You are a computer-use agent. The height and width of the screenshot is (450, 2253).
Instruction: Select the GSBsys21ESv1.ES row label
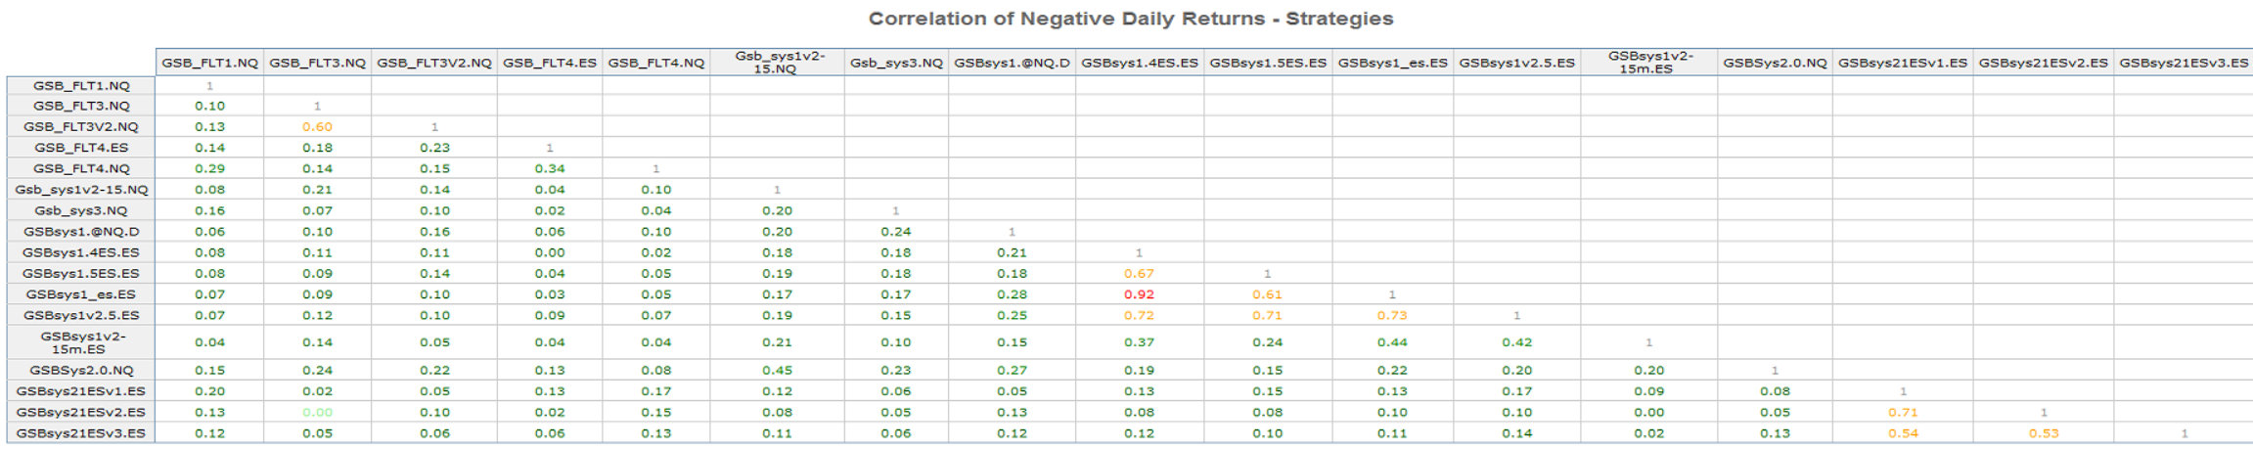click(x=81, y=391)
